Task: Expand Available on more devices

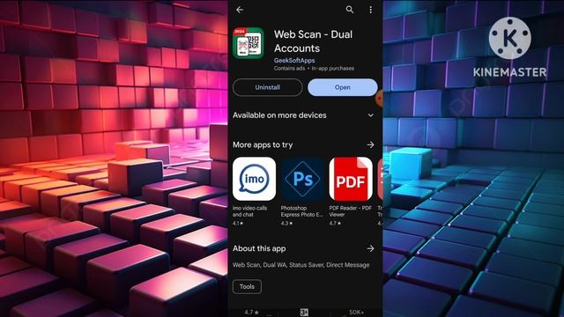Action: tap(370, 115)
